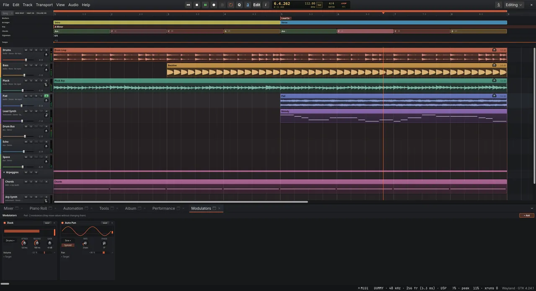Toggle the green A button on Pad track
The height and width of the screenshot is (291, 536).
46,96
